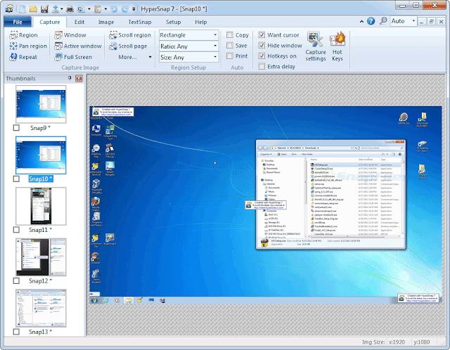
Task: Check the Snap9 thumbnail checkbox
Action: pyautogui.click(x=16, y=128)
